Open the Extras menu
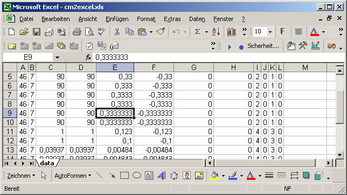Image resolution: width=347 pixels, height=195 pixels. pos(172,19)
